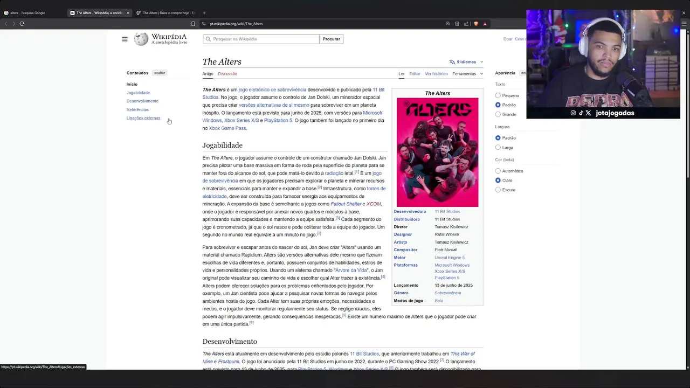
Task: Select Grande text size option
Action: pos(498,114)
